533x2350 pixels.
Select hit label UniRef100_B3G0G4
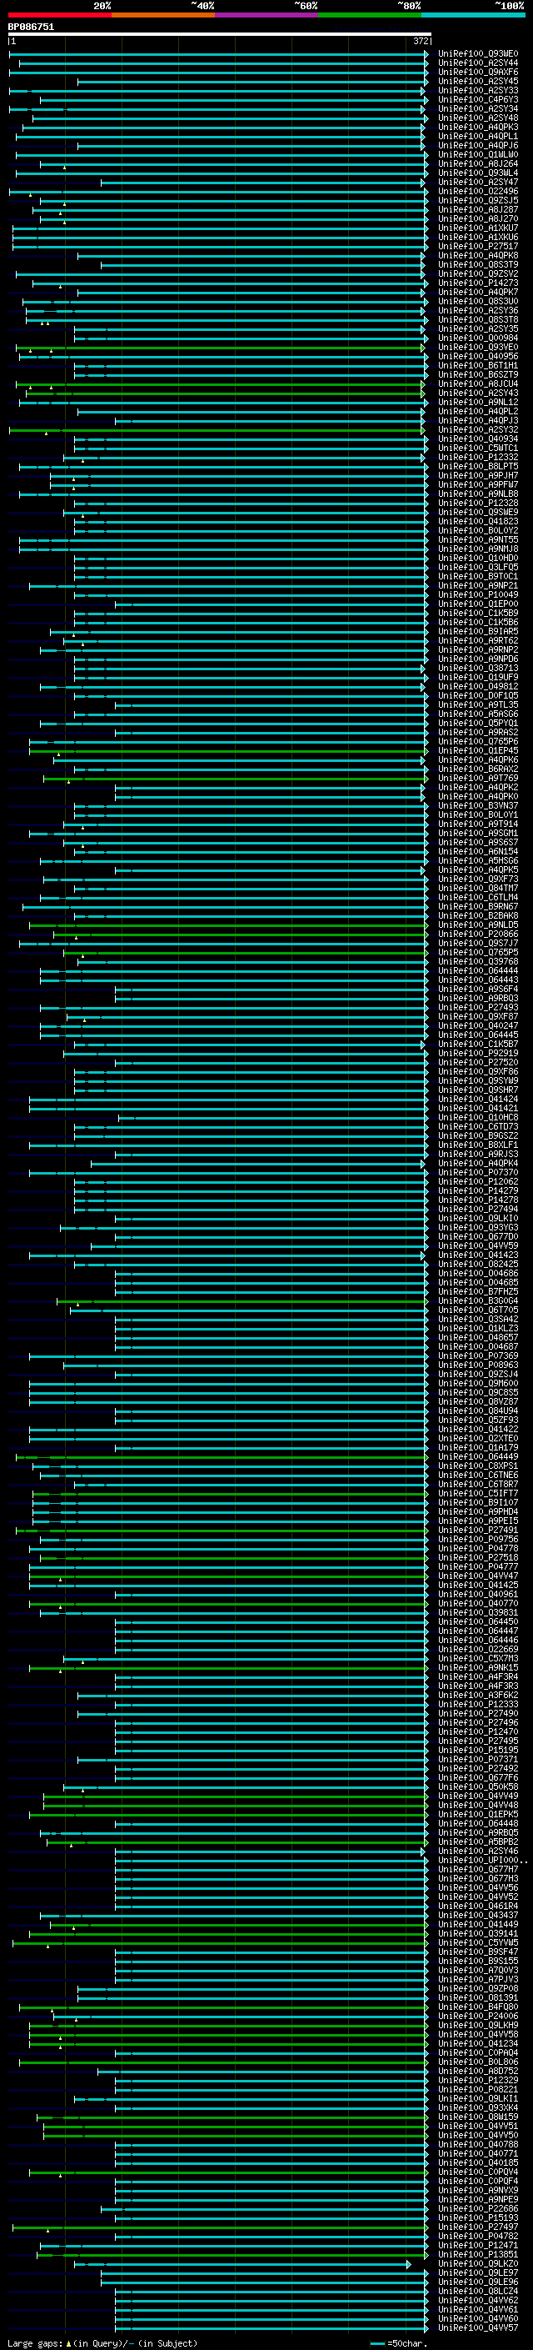pyautogui.click(x=477, y=1301)
